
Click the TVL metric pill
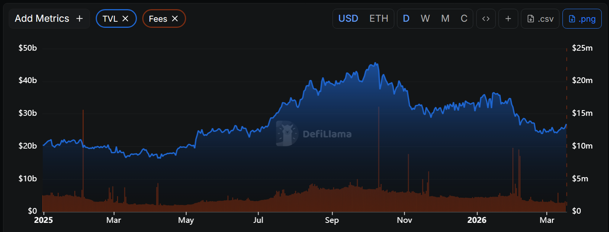coord(110,19)
